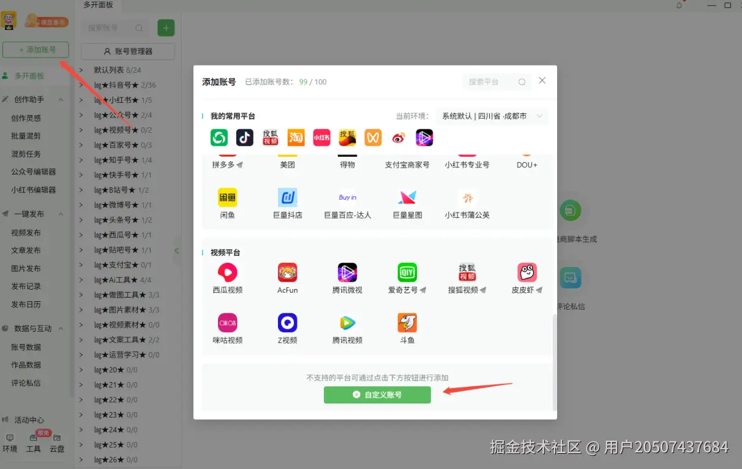Open 活动中心 in the sidebar
Image resolution: width=742 pixels, height=469 pixels.
point(29,420)
